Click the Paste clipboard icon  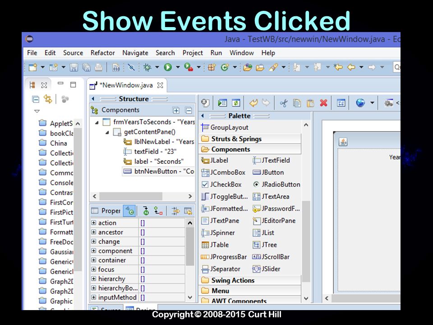(310, 103)
